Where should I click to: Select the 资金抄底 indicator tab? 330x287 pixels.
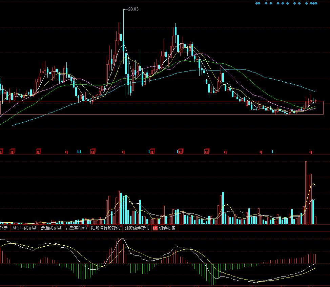click(x=167, y=228)
